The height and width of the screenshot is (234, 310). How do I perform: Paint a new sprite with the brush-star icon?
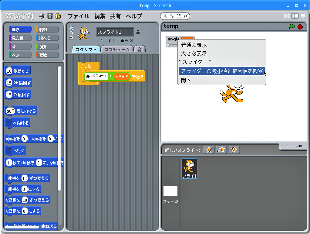click(209, 150)
